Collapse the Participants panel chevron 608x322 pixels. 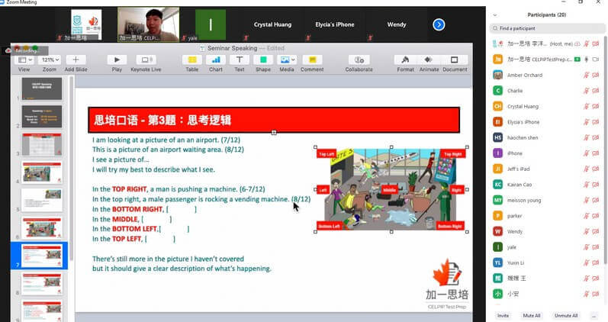(496, 14)
